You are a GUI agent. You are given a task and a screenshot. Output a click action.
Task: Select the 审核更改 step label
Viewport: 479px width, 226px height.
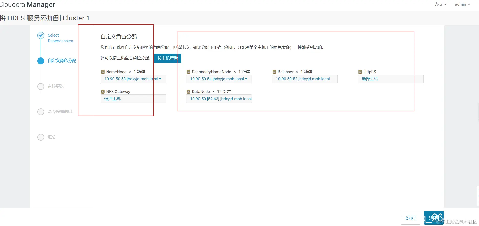[x=56, y=86]
